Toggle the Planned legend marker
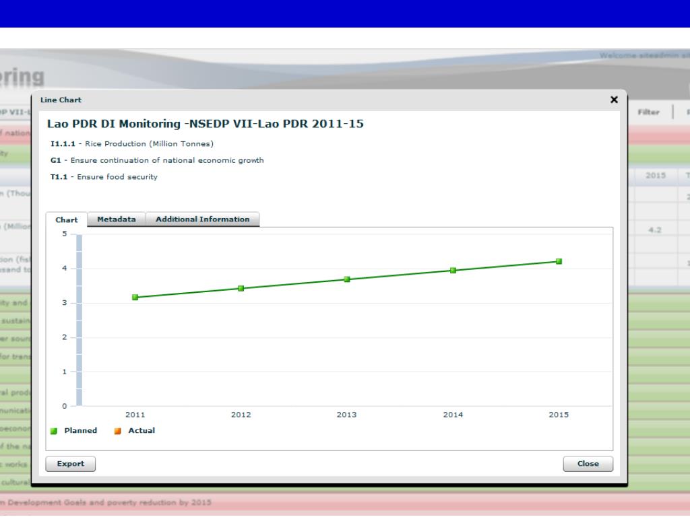The image size is (690, 517). [x=54, y=431]
